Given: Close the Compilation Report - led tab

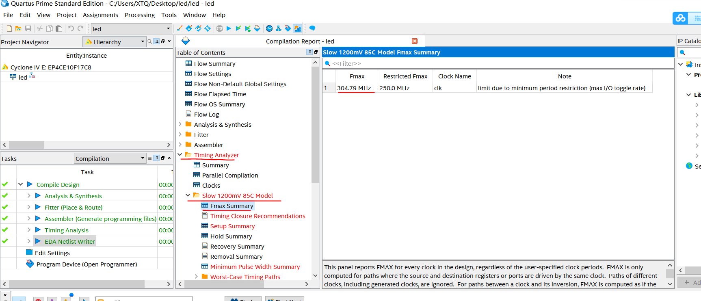Looking at the screenshot, I should (415, 41).
